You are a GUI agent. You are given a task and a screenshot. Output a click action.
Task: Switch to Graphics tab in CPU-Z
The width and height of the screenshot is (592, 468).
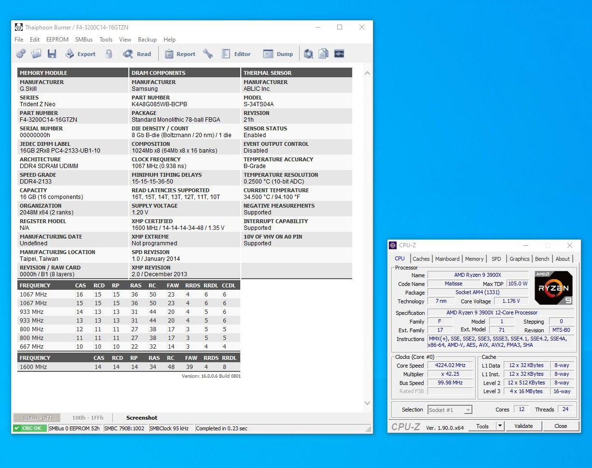(519, 259)
